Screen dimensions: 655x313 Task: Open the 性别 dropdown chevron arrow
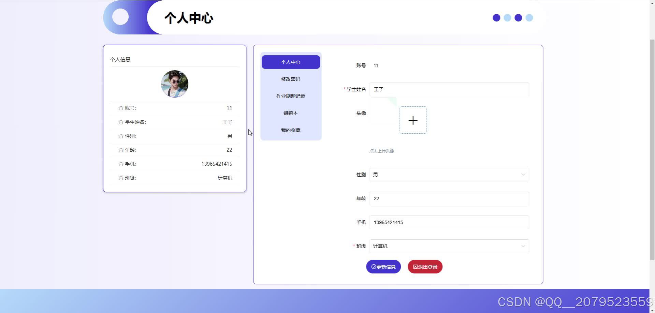(523, 174)
